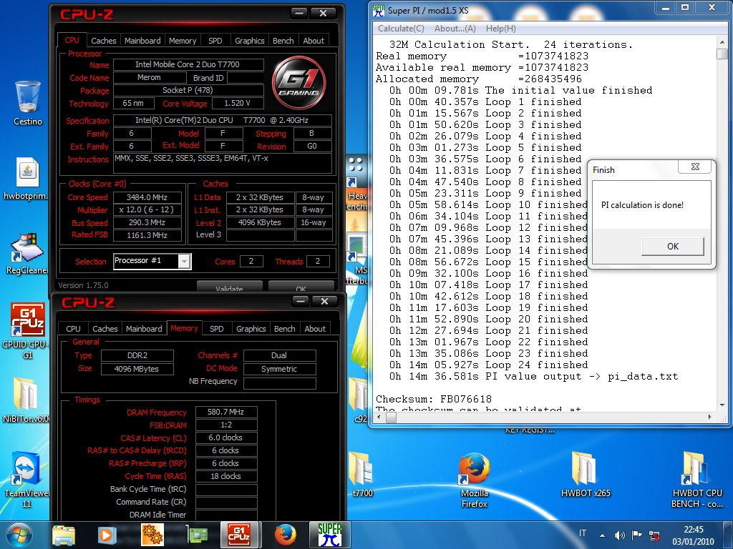
Task: Click the CPU name Intel Mobile Core 2 Duo T7700
Action: point(188,64)
